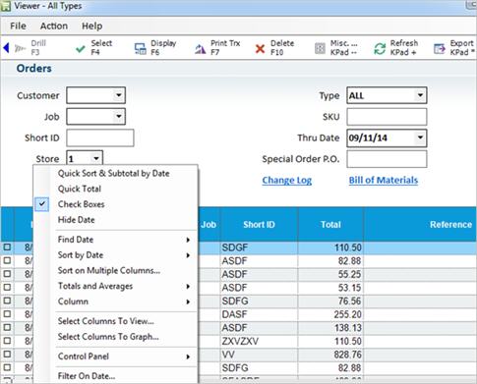477x384 pixels.
Task: Click the Drill F3 toolbar icon
Action: [x=20, y=48]
